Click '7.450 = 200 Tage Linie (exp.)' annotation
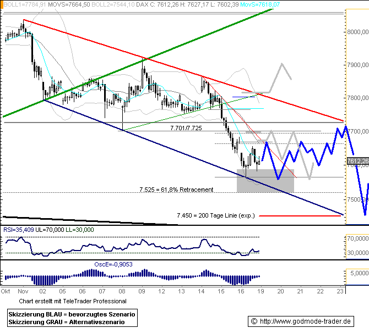The width and height of the screenshot is (369, 328). pos(216,215)
